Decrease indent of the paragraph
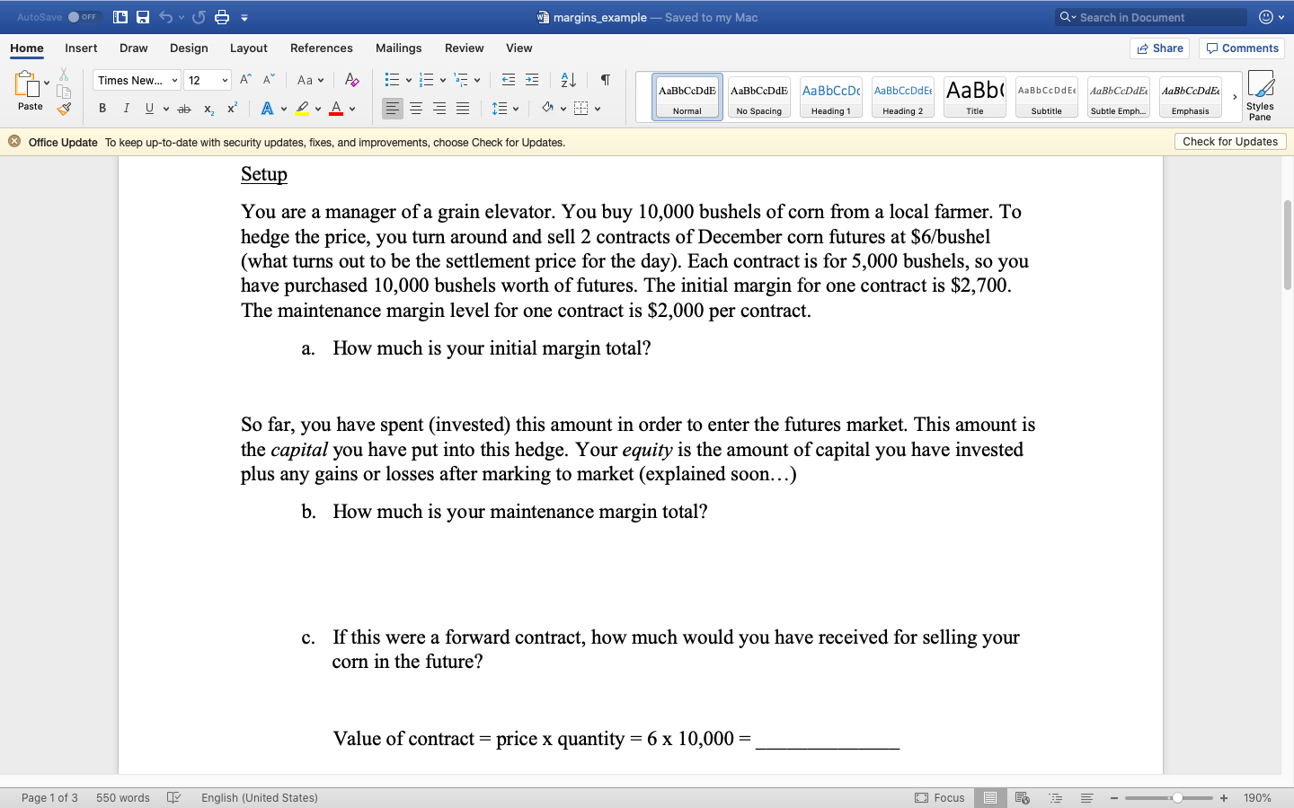The height and width of the screenshot is (808, 1294). tap(509, 80)
